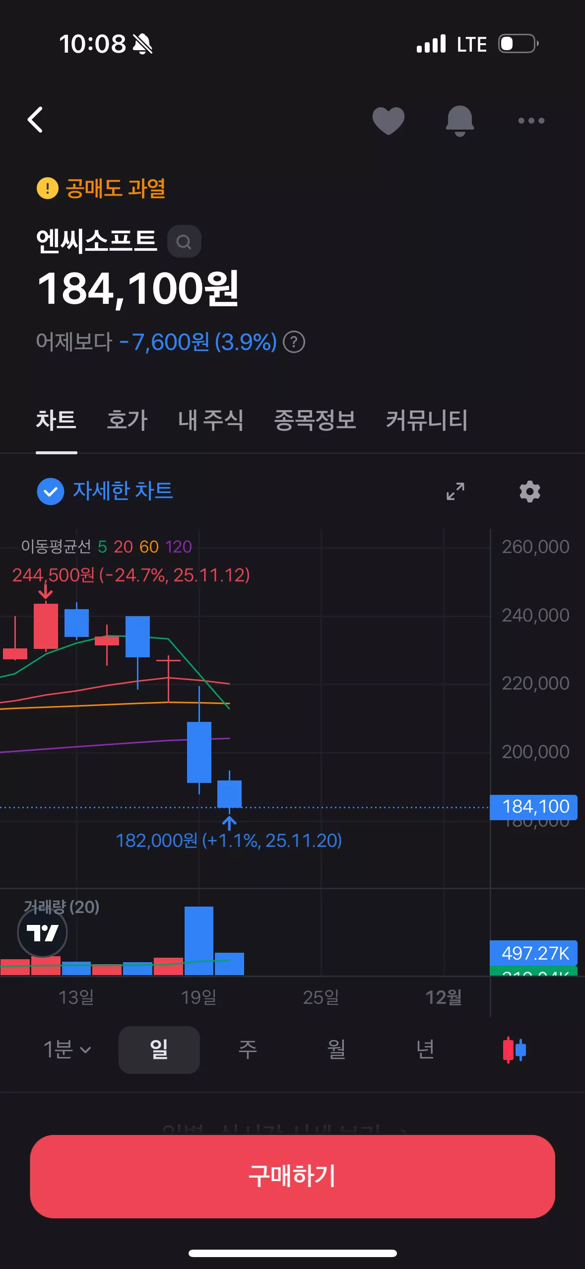Viewport: 585px width, 1269px height.
Task: Open price alert bell icon
Action: click(460, 121)
